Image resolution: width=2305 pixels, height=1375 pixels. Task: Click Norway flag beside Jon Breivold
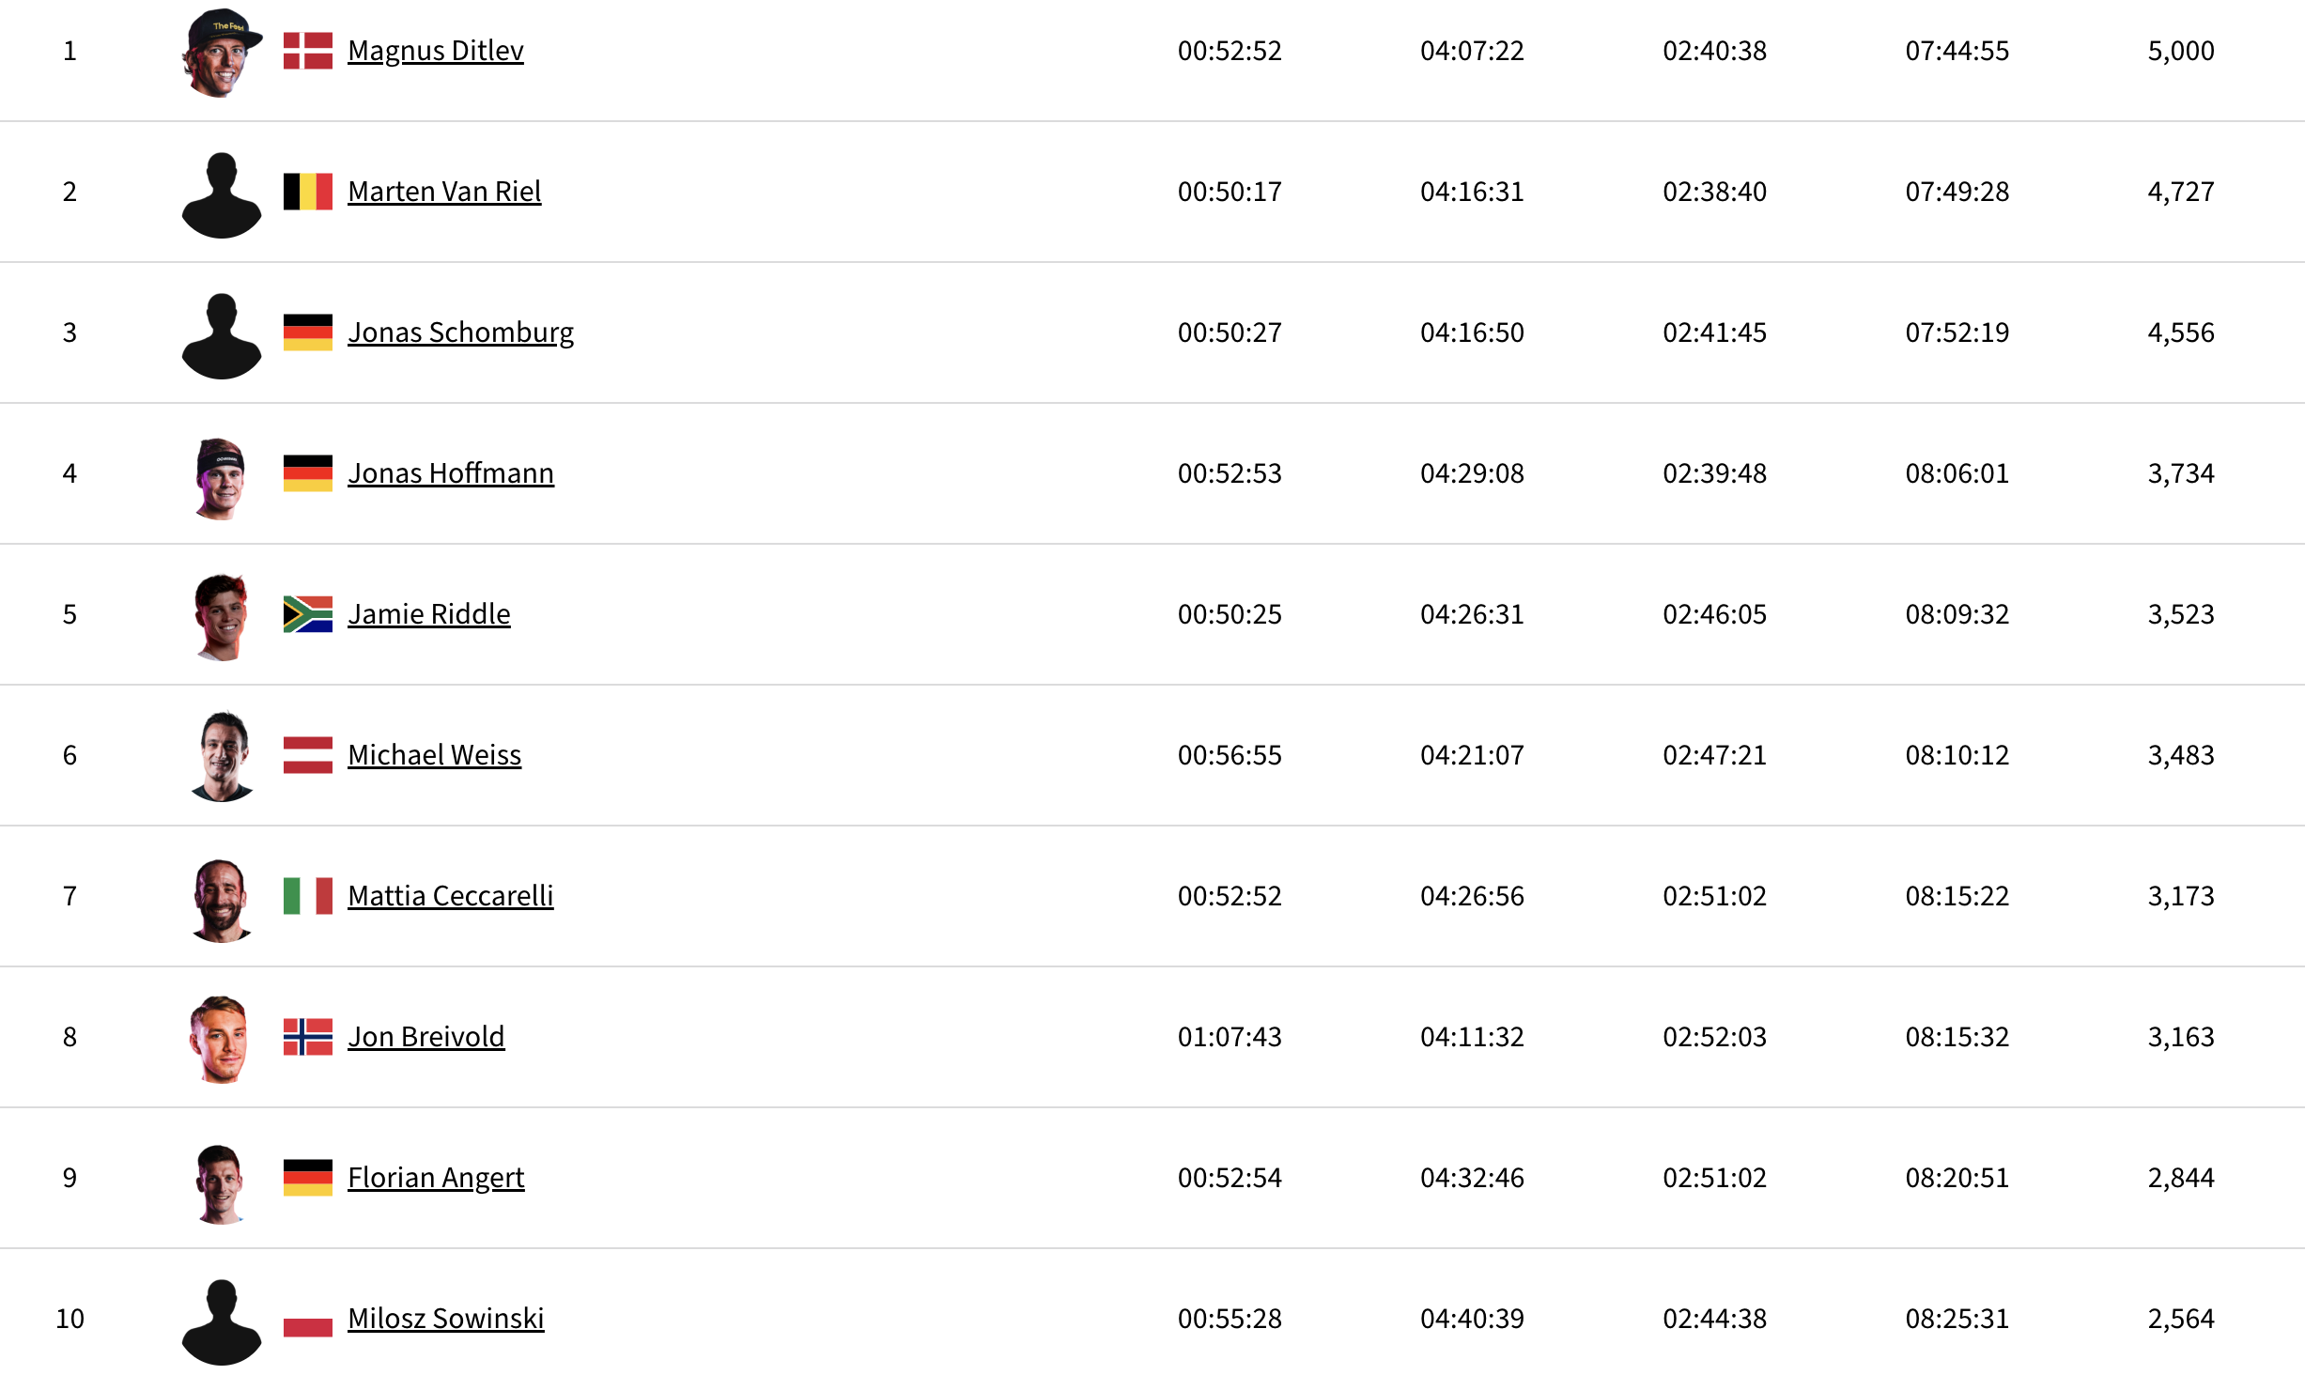tap(308, 1037)
